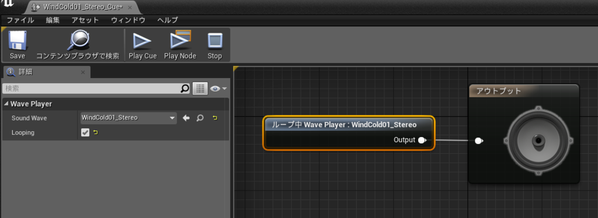
Task: Select the WindCold01_Stereo_Cue tab
Action: 82,7
